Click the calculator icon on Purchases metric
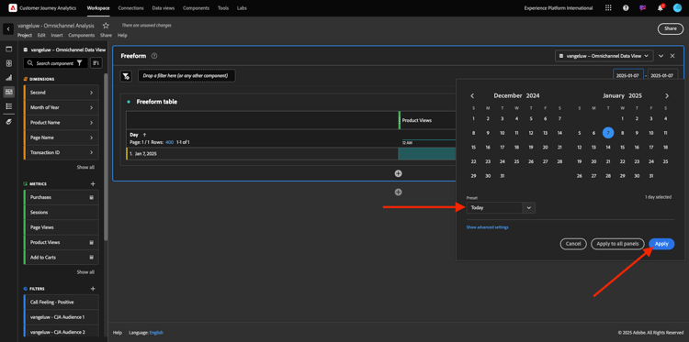This screenshot has height=342, width=689. (91, 197)
